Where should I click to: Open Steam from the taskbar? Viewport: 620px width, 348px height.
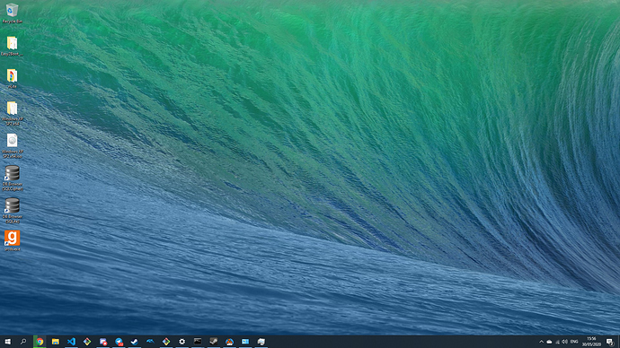[135, 342]
